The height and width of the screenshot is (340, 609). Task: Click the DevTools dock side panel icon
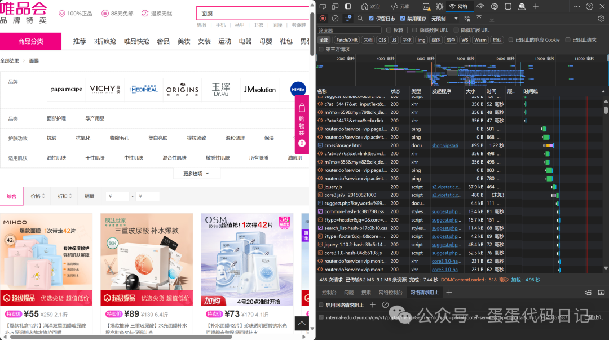coord(348,6)
